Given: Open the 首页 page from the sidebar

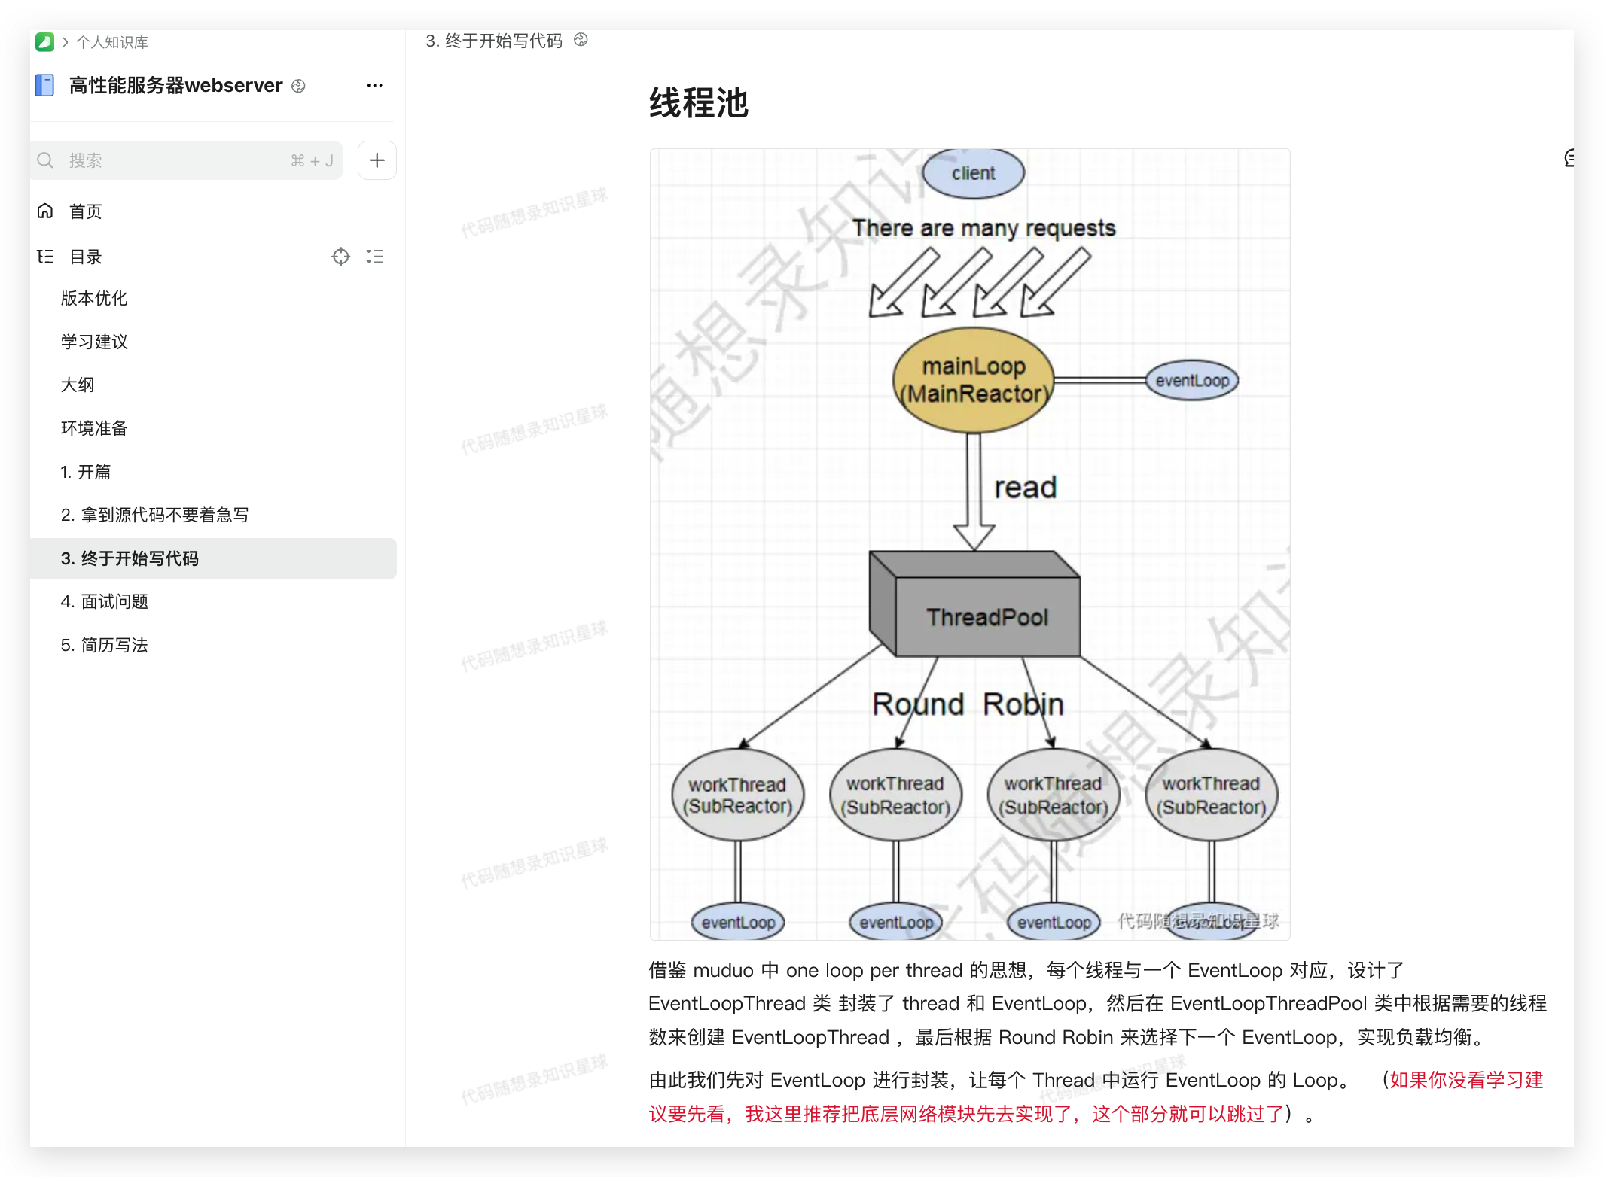Looking at the screenshot, I should tap(84, 211).
